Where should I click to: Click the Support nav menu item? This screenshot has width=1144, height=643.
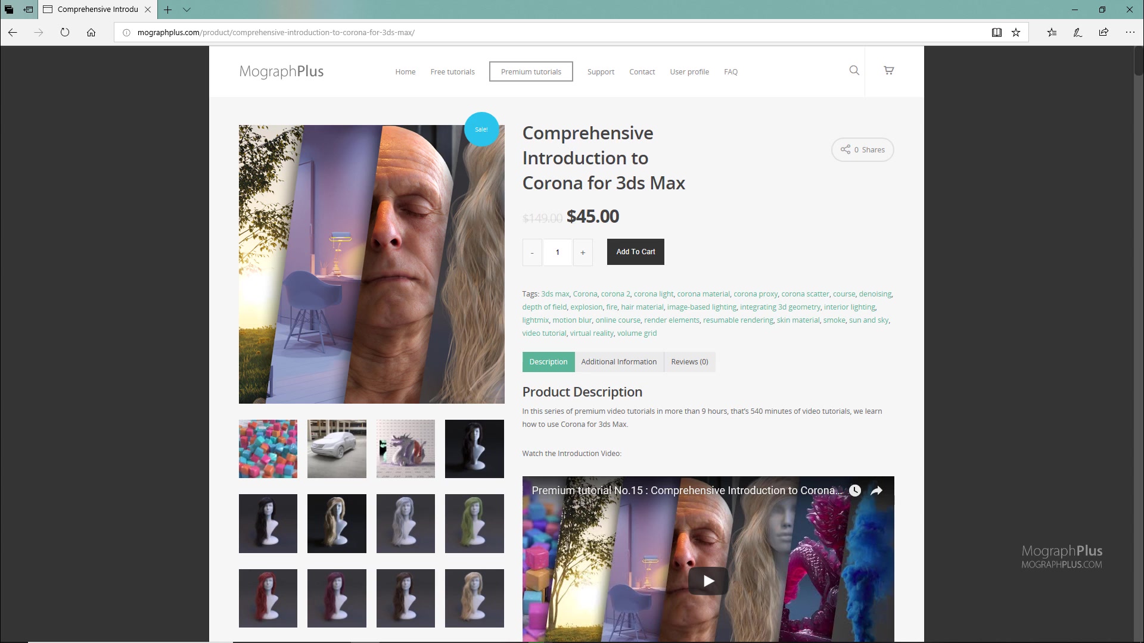pyautogui.click(x=601, y=71)
